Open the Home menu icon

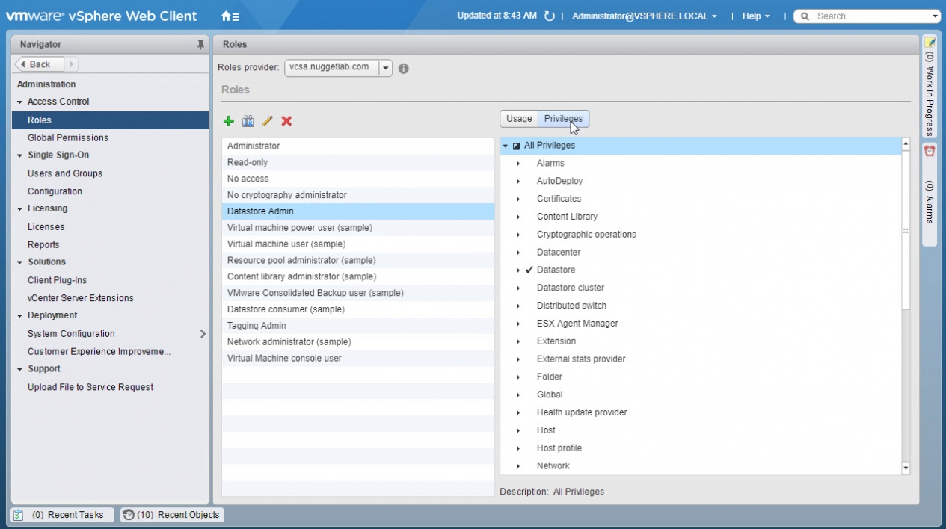coord(230,16)
